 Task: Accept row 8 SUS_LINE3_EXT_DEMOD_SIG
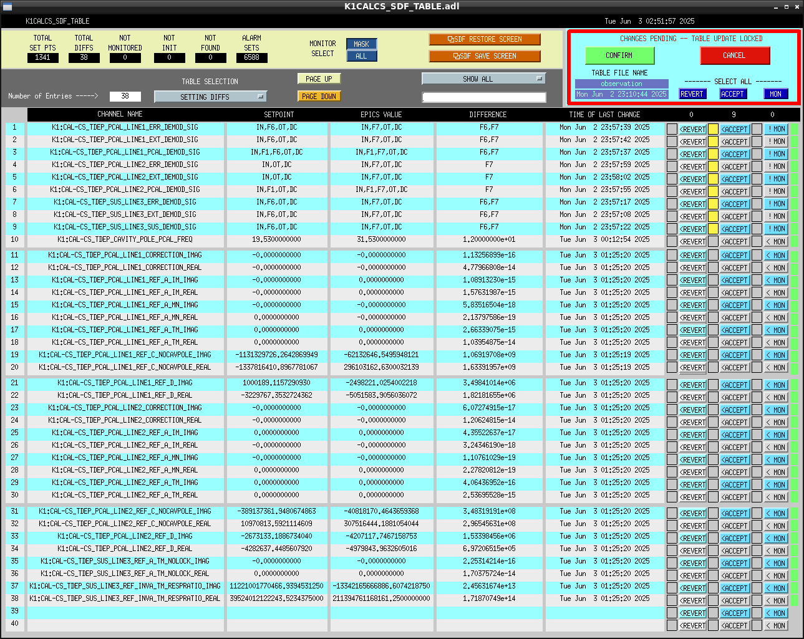pos(735,216)
